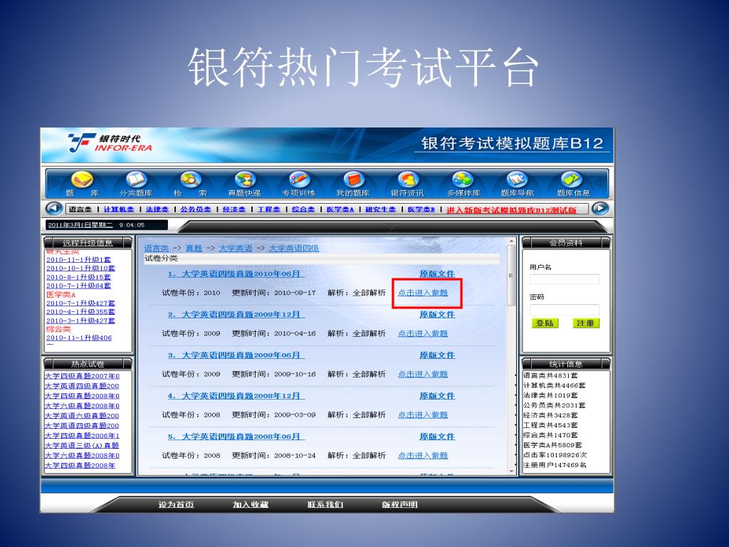Image resolution: width=729 pixels, height=547 pixels.
Task: Click the 版权声明 footer link
Action: tap(400, 505)
